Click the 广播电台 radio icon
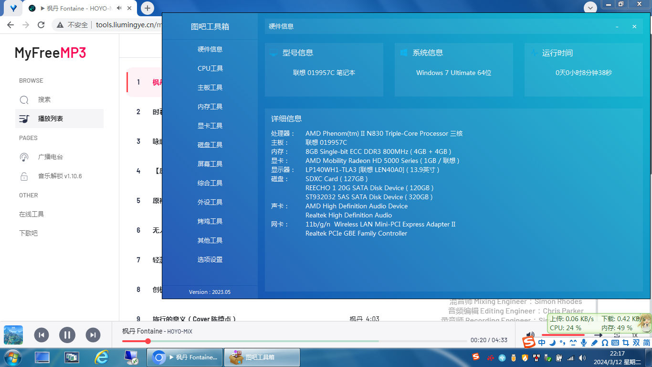This screenshot has width=652, height=367. (24, 157)
